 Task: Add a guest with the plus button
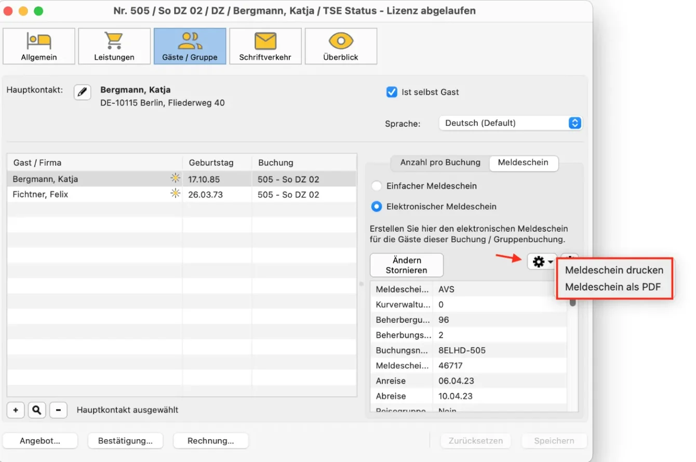coord(16,410)
